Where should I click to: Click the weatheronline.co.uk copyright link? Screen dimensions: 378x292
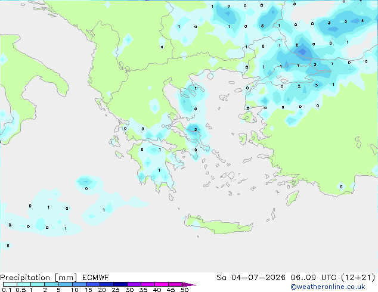pos(328,287)
